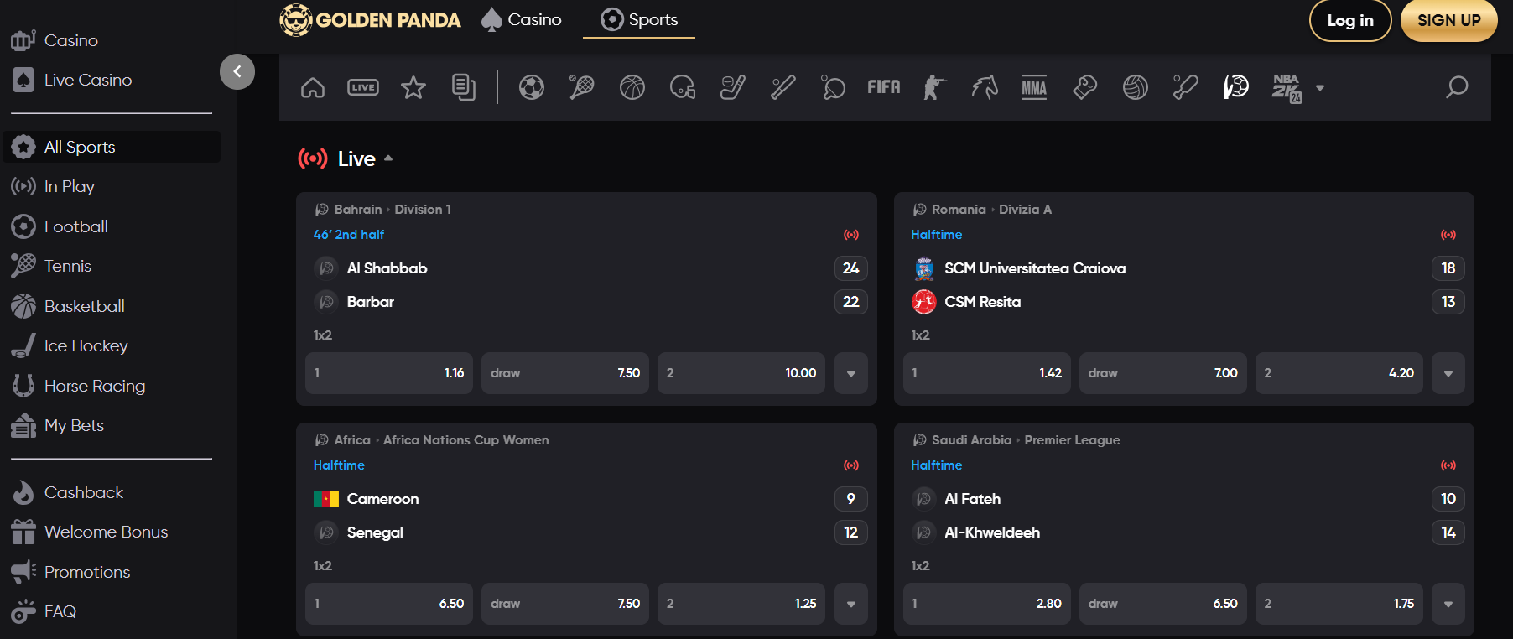This screenshot has height=639, width=1513.
Task: Expand more markets for Cameroon vs Senegal
Action: 851,604
